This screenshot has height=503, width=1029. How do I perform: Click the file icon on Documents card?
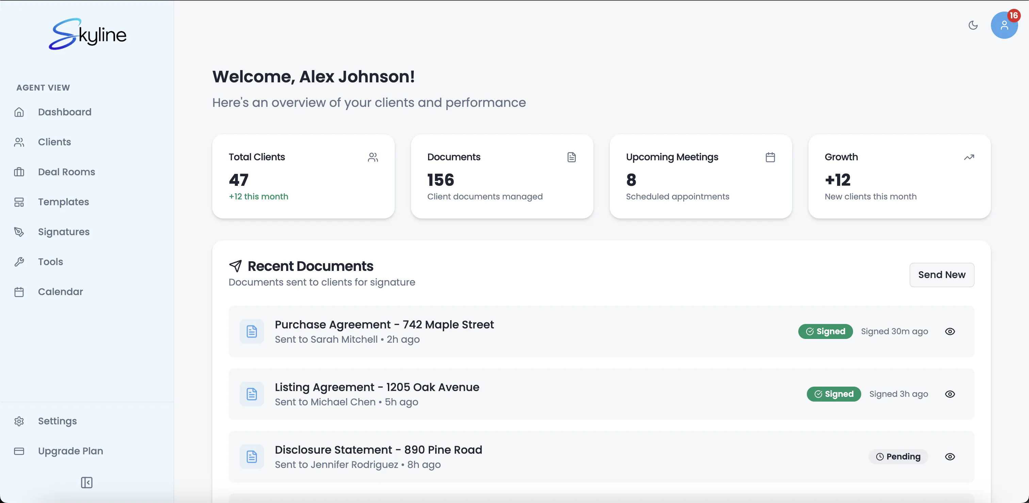572,158
